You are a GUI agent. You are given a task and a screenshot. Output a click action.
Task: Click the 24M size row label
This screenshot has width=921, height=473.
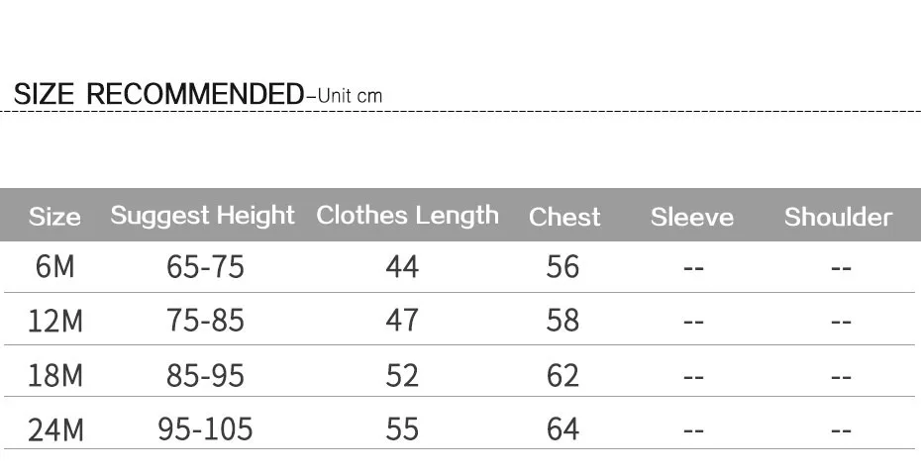pos(55,429)
